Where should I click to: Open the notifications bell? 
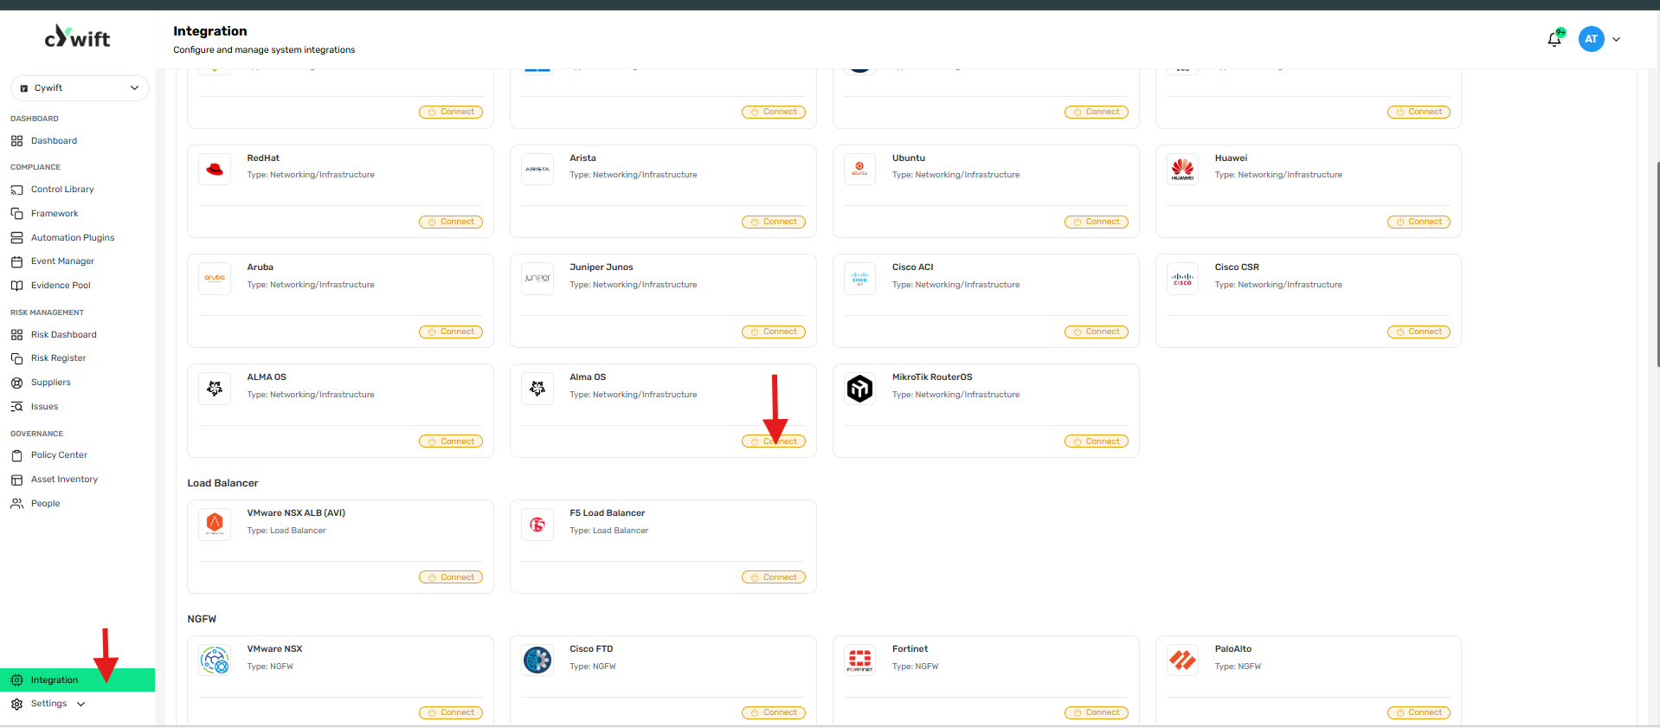point(1555,38)
